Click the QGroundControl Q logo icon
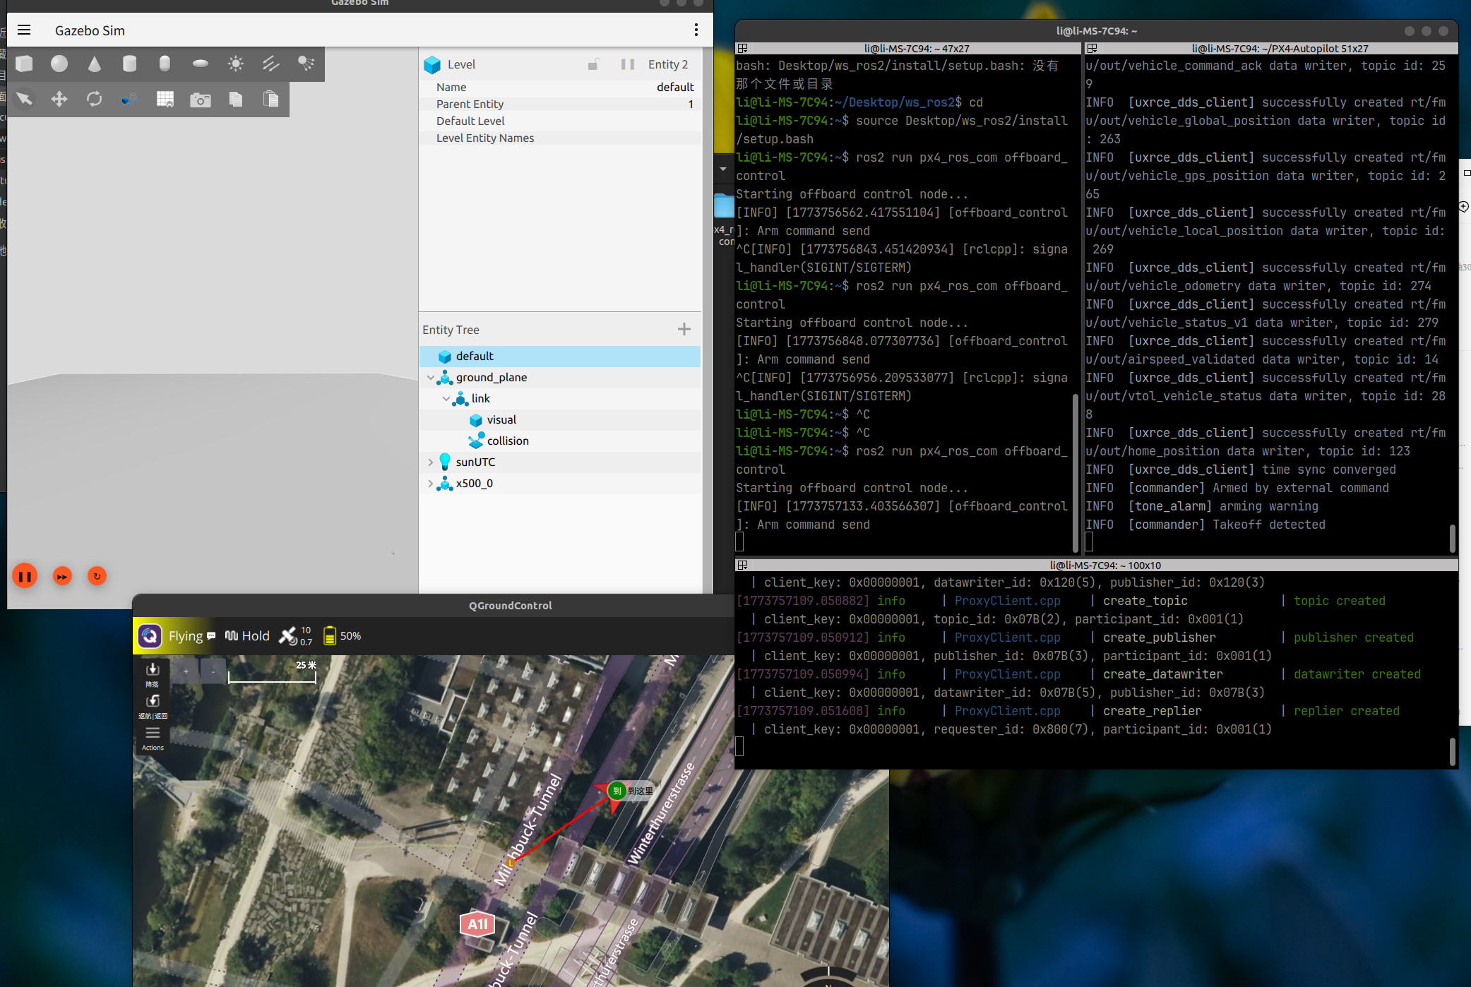 [150, 636]
